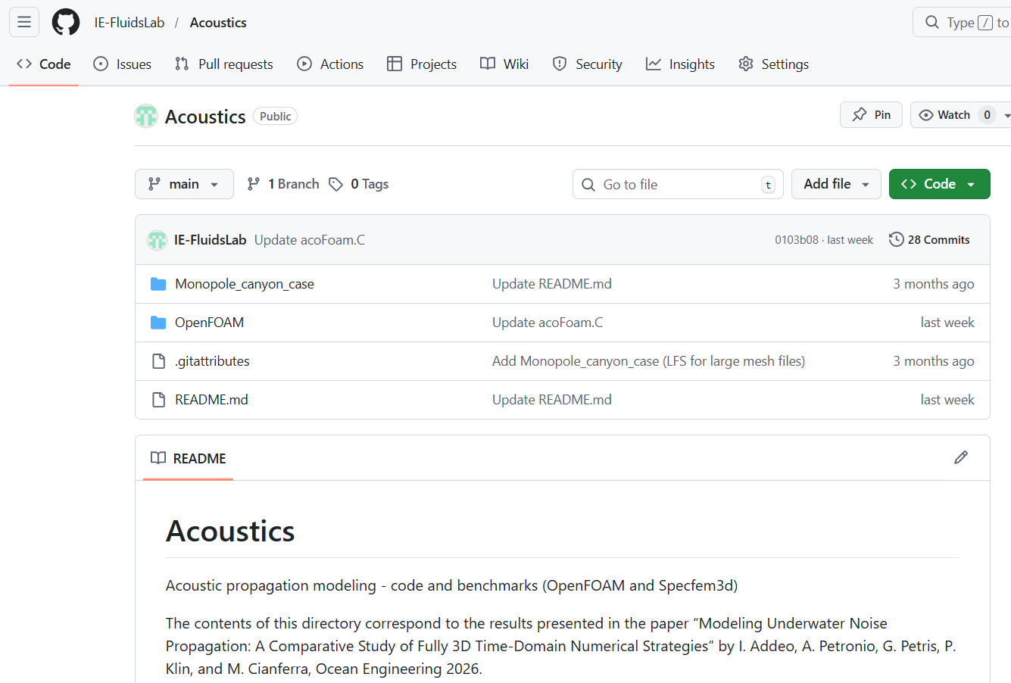Open the README edit pencil icon
This screenshot has width=1011, height=683.
(x=961, y=457)
